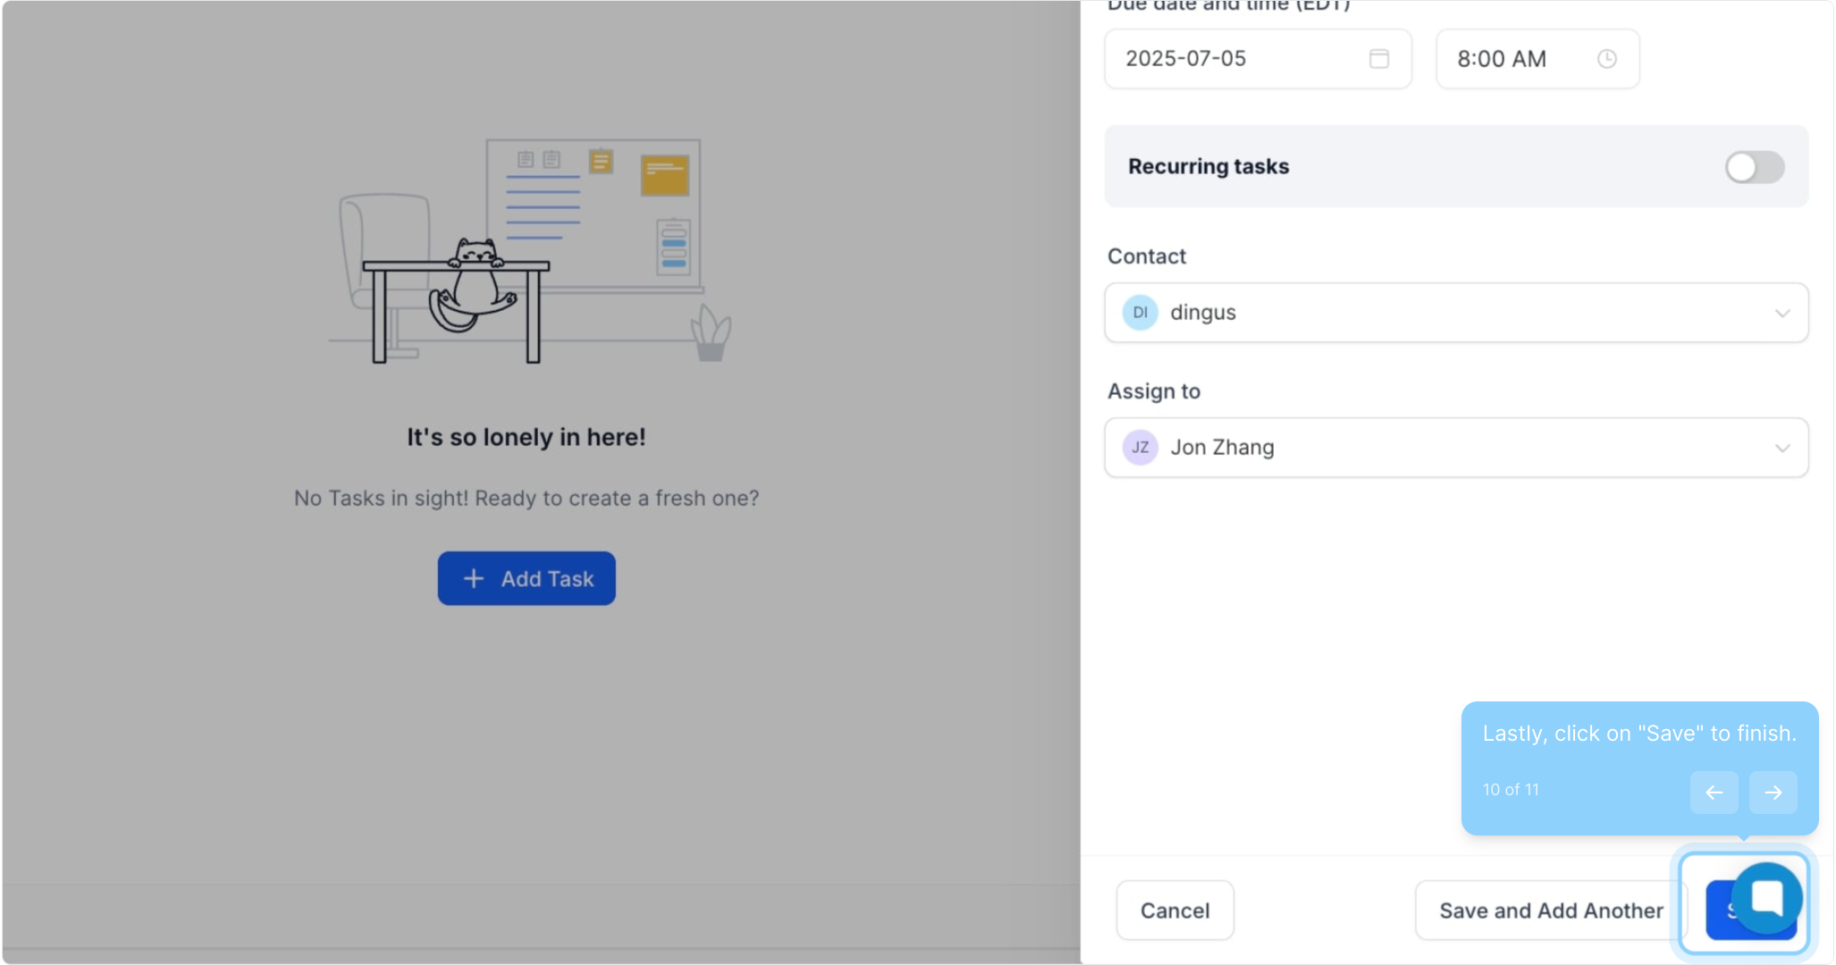
Task: Click the Cancel button
Action: tap(1175, 910)
